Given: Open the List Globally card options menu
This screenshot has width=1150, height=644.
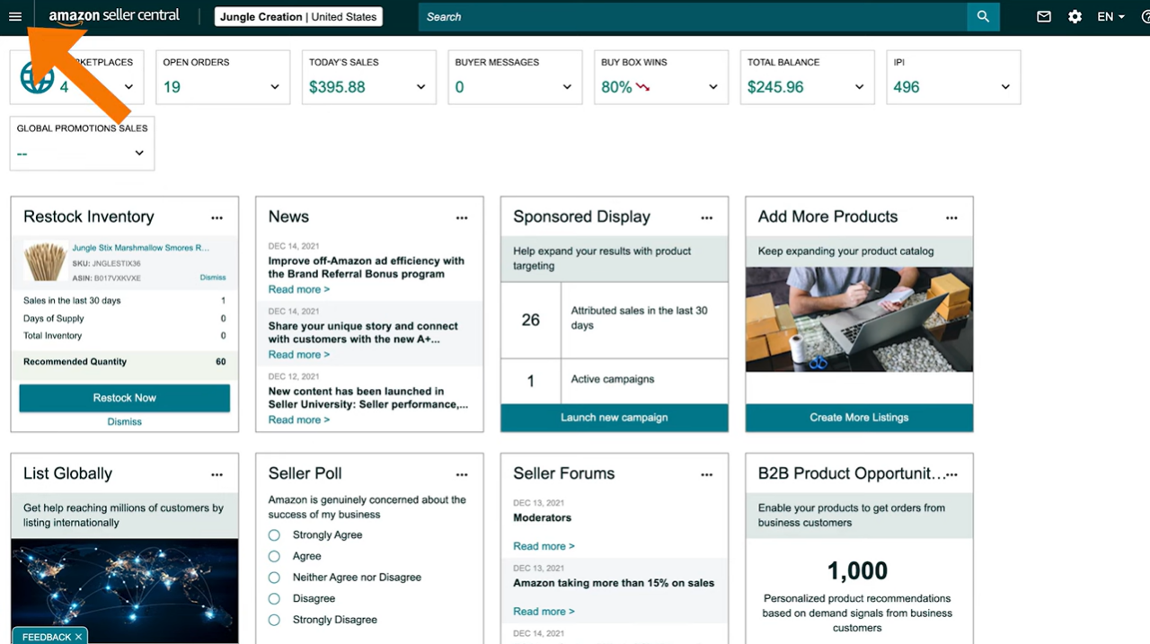Looking at the screenshot, I should (217, 474).
